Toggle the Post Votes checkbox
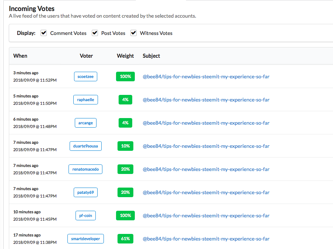This screenshot has height=249, width=333. 95,33
